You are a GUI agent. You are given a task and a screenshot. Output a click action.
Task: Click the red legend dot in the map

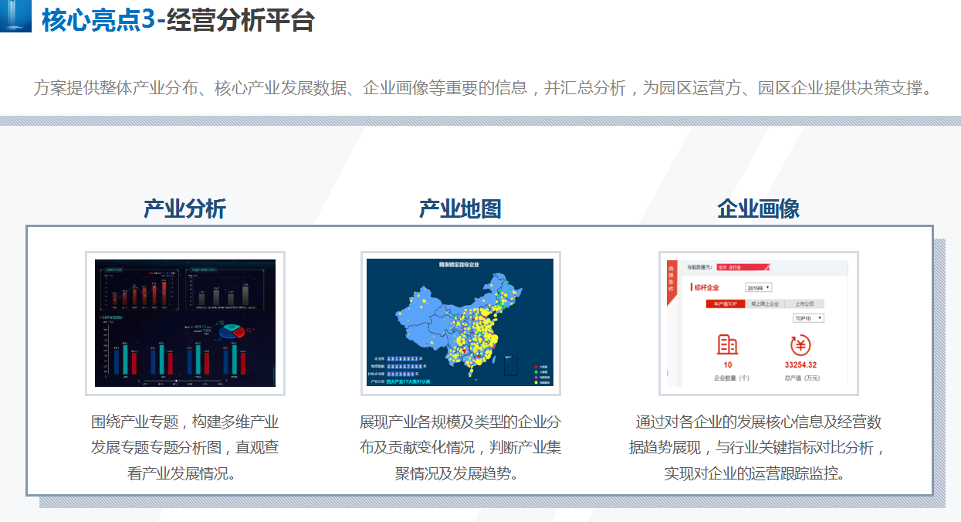pyautogui.click(x=536, y=367)
